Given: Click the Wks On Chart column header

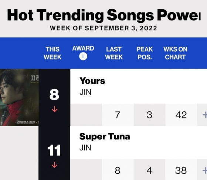Looking at the screenshot, I should click(x=175, y=53).
